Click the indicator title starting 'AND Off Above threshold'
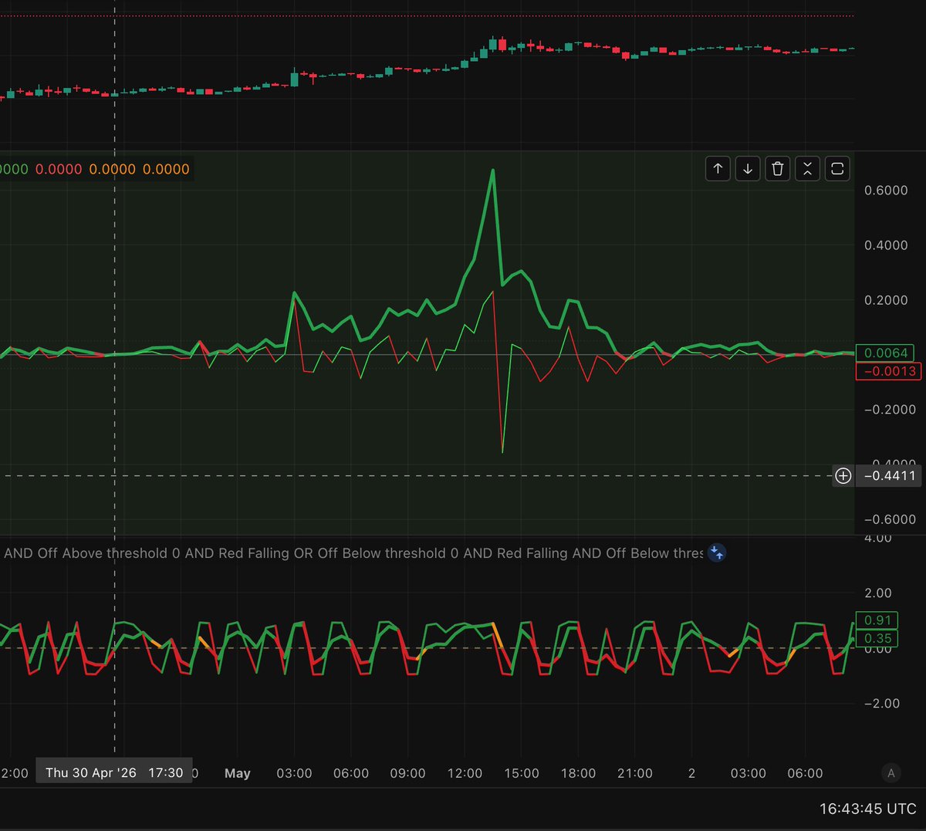 click(353, 553)
